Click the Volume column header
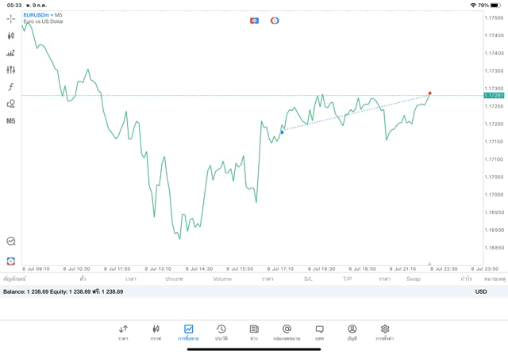Image resolution: width=508 pixels, height=354 pixels. pyautogui.click(x=222, y=279)
